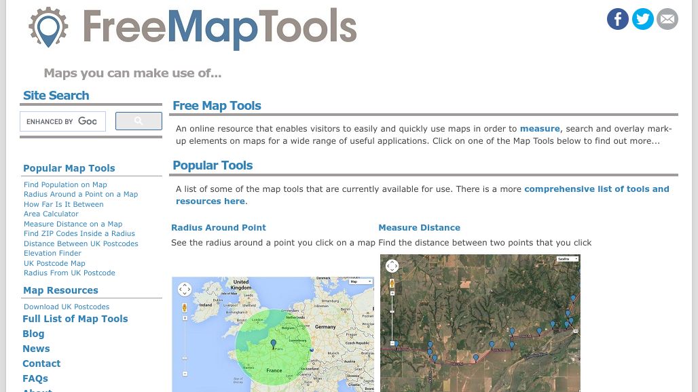Follow the 'measure' inline link
This screenshot has width=698, height=392.
pos(540,128)
